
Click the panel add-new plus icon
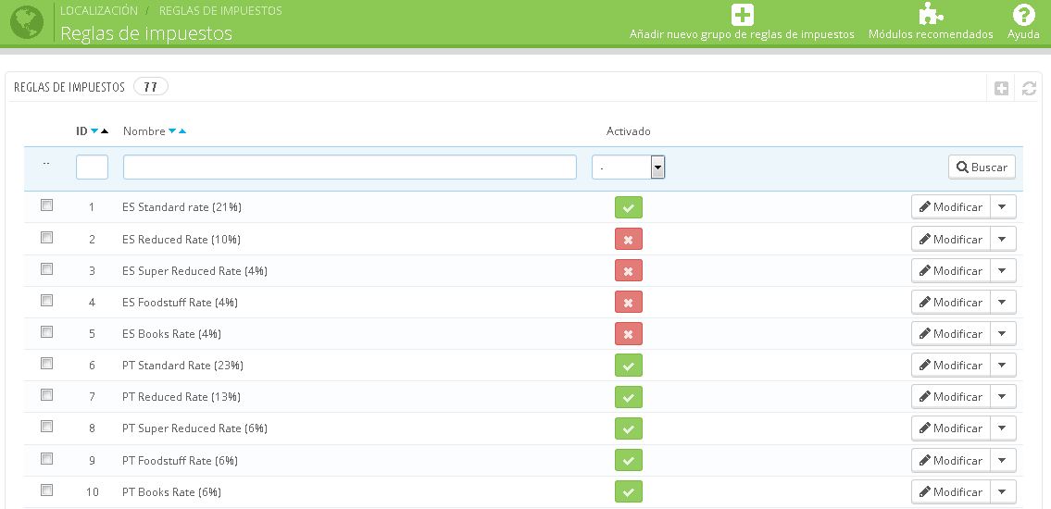1001,89
